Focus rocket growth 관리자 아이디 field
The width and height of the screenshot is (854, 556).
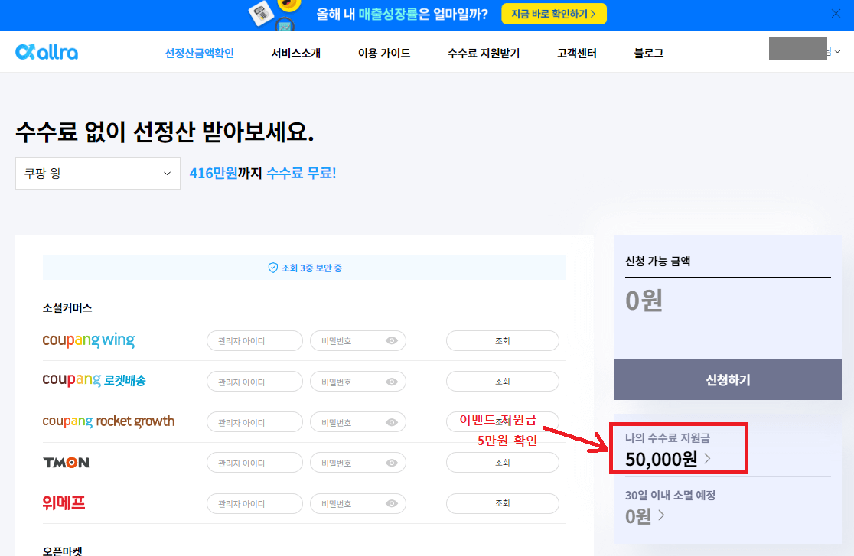click(254, 422)
